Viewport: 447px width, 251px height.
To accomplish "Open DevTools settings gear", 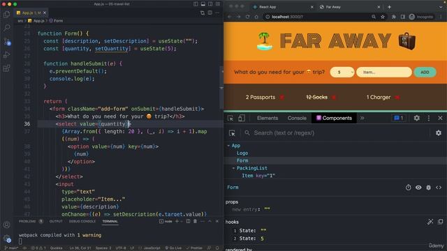I will [x=416, y=118].
